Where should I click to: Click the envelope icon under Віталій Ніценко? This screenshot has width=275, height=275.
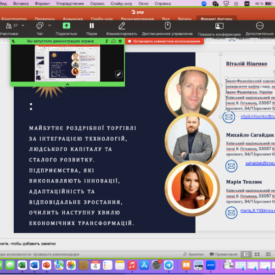[229, 117]
